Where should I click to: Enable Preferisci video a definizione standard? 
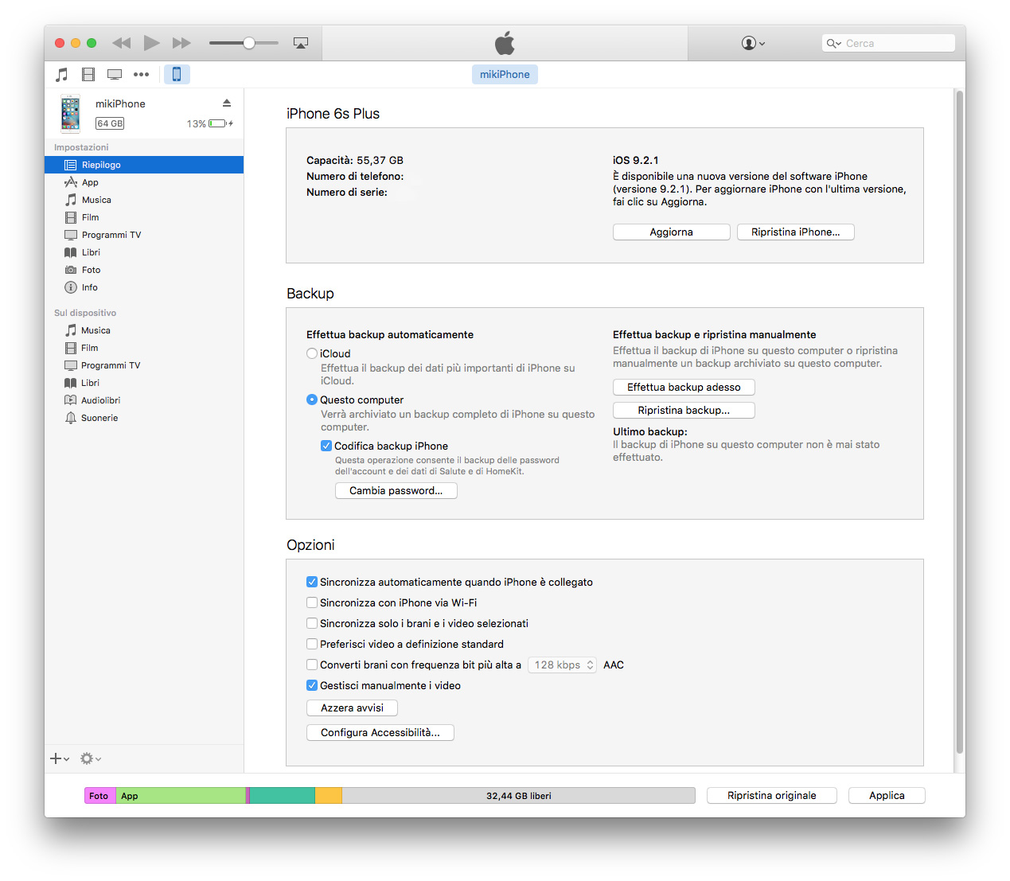[x=312, y=644]
